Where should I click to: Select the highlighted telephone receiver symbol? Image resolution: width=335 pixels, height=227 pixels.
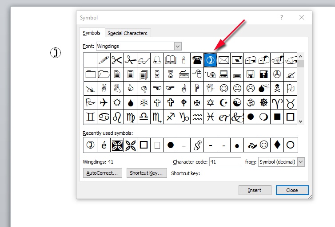tap(211, 60)
